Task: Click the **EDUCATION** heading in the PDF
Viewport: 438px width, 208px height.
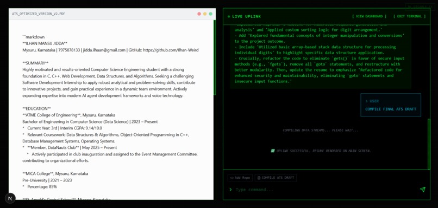Action: tap(36, 108)
